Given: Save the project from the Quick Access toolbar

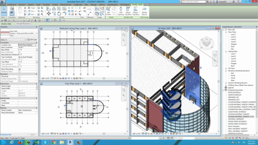Looking at the screenshot, I should 5,21.
